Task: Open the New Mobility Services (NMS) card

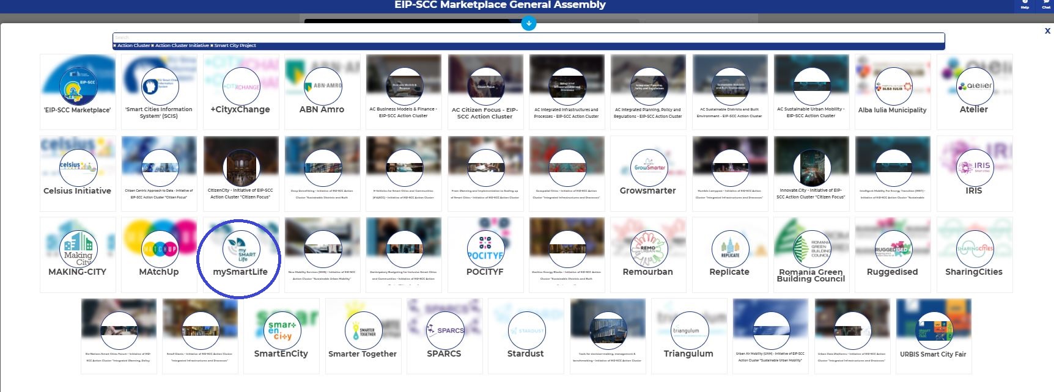Action: 322,255
